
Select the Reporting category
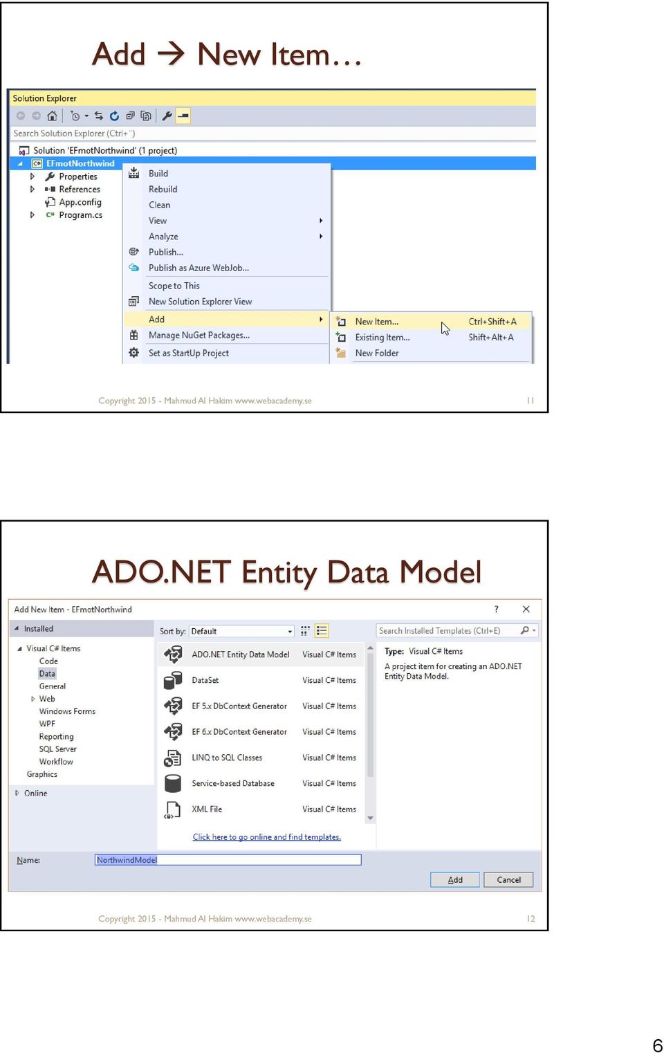pyautogui.click(x=56, y=737)
